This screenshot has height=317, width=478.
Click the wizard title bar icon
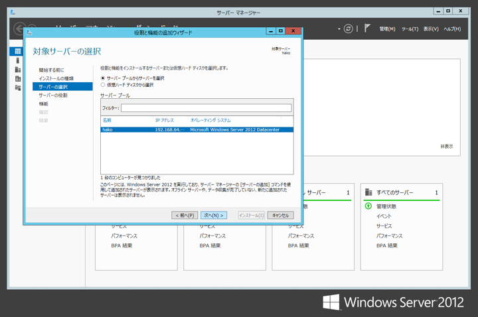(x=29, y=32)
